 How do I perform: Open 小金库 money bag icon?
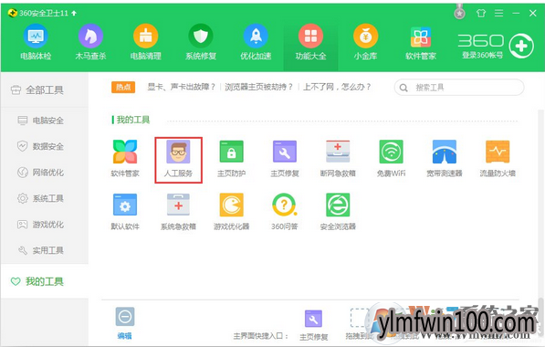tap(366, 36)
